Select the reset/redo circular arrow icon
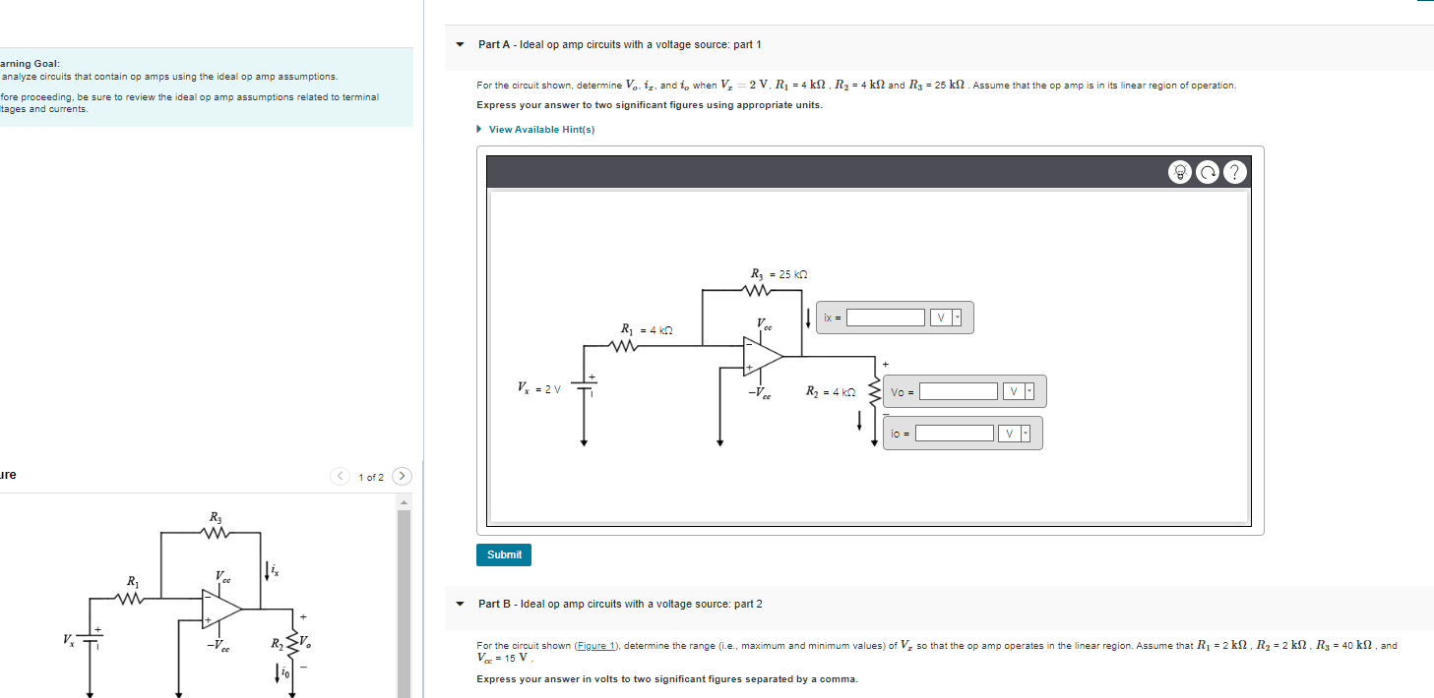Image resolution: width=1434 pixels, height=698 pixels. pyautogui.click(x=1208, y=171)
